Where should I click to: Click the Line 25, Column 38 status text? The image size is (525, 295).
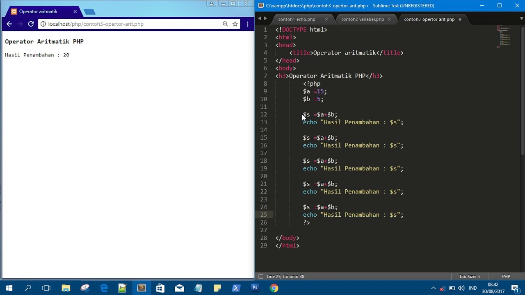click(x=285, y=277)
